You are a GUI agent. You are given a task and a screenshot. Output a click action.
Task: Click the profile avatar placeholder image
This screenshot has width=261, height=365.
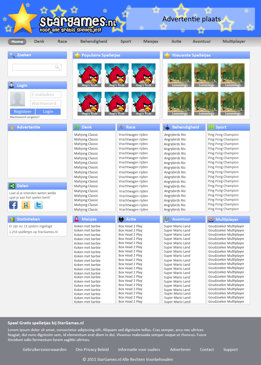click(17, 99)
